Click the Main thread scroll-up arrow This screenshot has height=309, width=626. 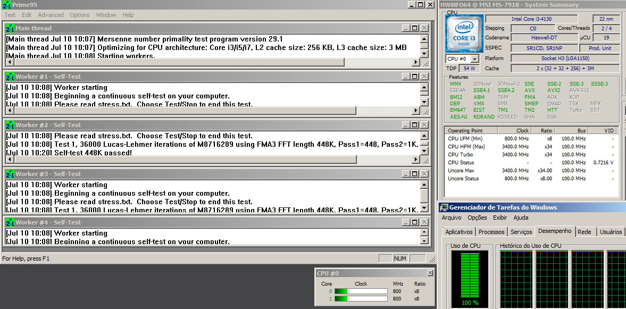pyautogui.click(x=424, y=39)
